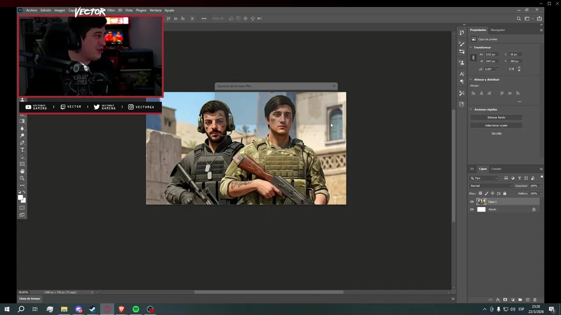Select the Path Selection arrow tool
The width and height of the screenshot is (561, 315).
tap(22, 157)
